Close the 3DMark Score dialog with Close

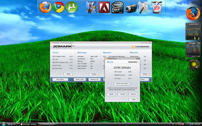[x=133, y=99]
